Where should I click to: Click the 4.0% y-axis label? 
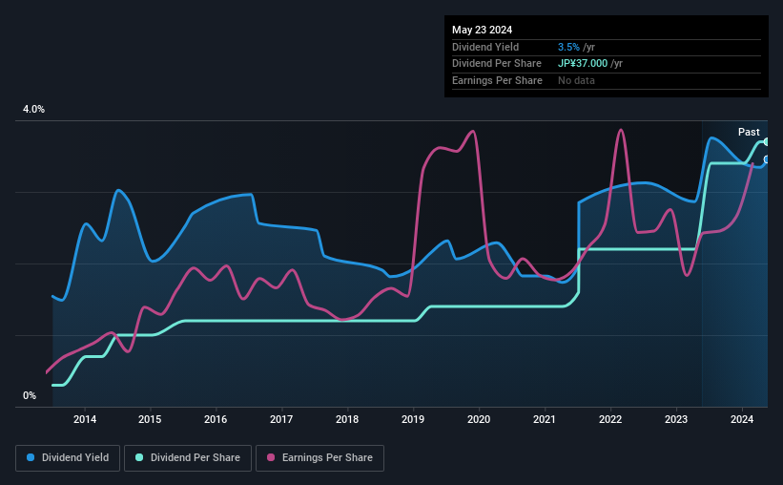click(x=33, y=110)
